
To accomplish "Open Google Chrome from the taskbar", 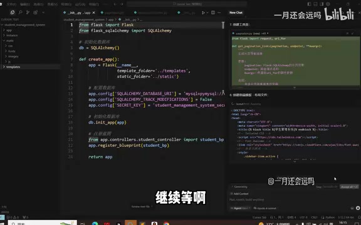I will pos(166,223).
